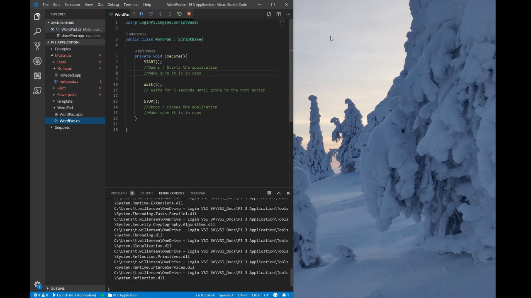Open the notifications bell in status bar
Viewport: 531px width, 298px height.
pyautogui.click(x=285, y=295)
